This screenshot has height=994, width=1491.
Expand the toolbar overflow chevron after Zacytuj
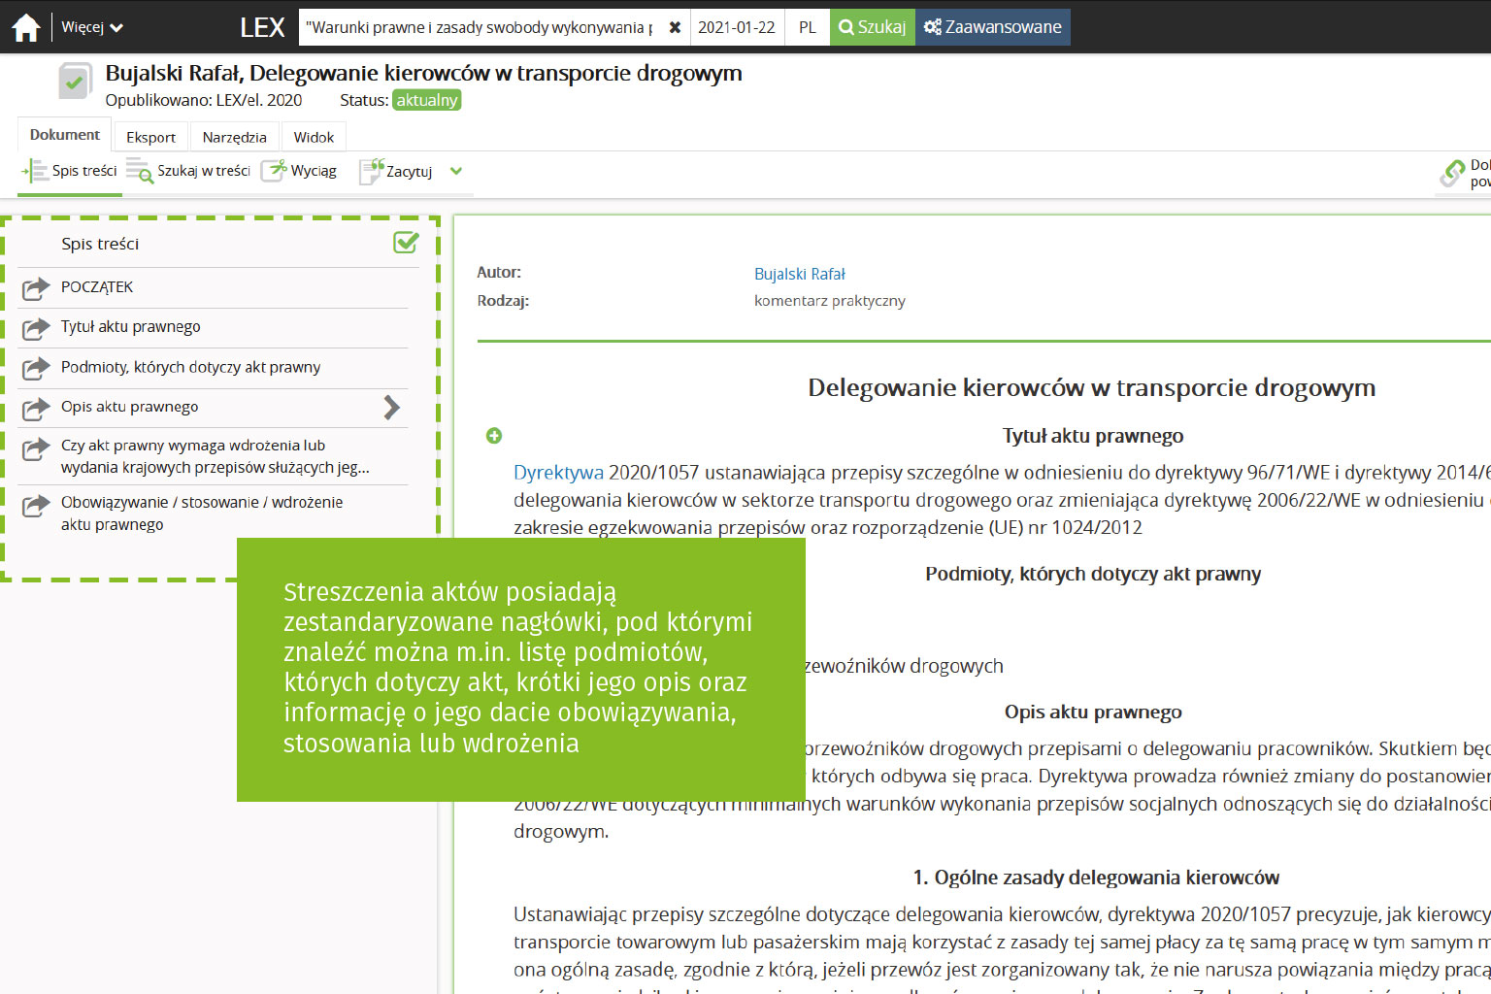456,171
